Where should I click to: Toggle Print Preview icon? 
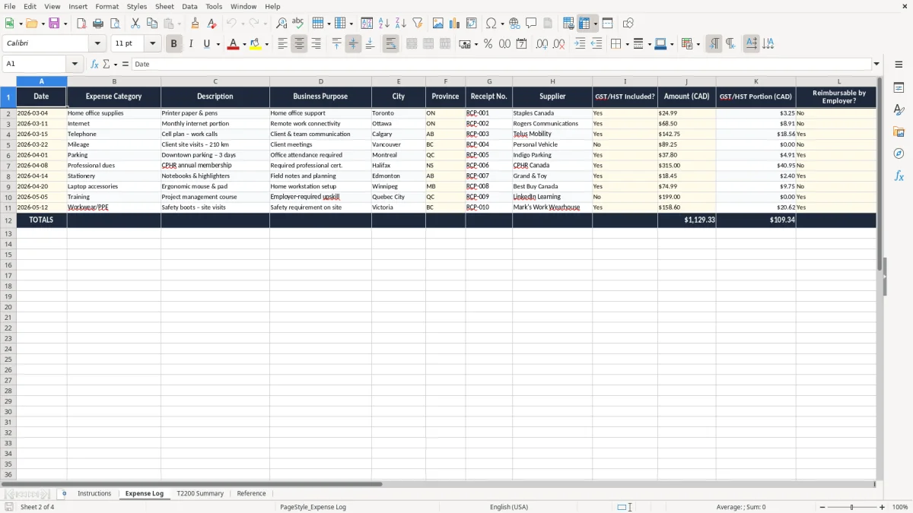point(114,24)
